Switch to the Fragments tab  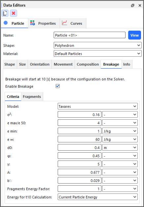click(x=32, y=97)
